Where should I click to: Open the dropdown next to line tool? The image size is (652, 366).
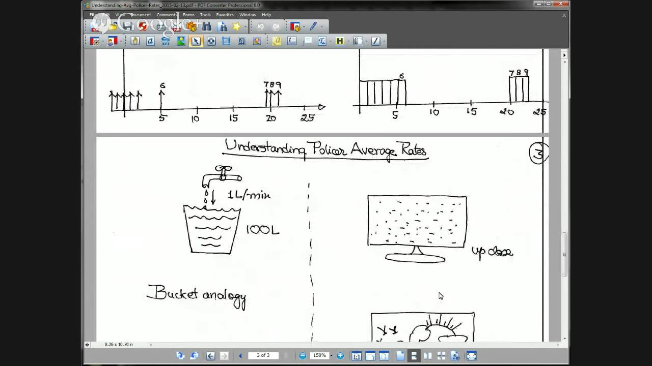pyautogui.click(x=384, y=42)
